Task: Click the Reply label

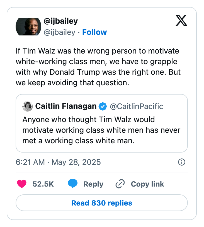Action: [x=93, y=184]
